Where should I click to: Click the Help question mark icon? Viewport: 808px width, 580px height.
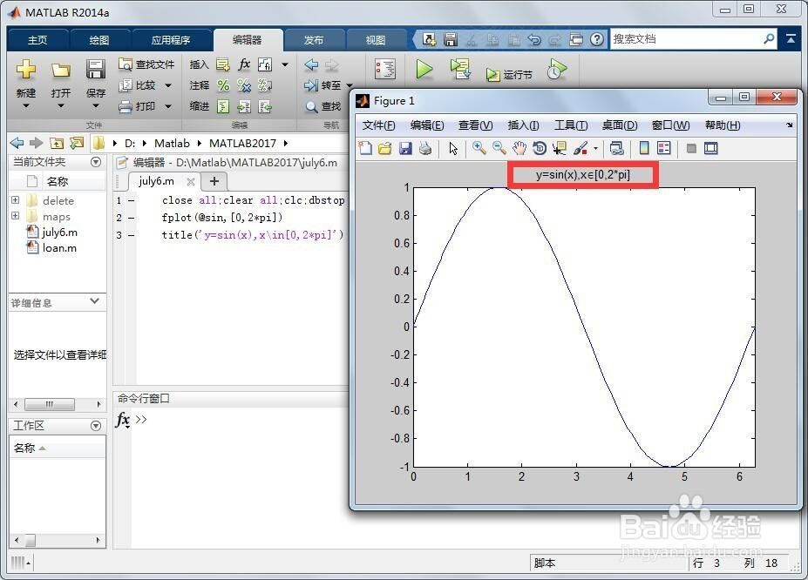pos(597,39)
